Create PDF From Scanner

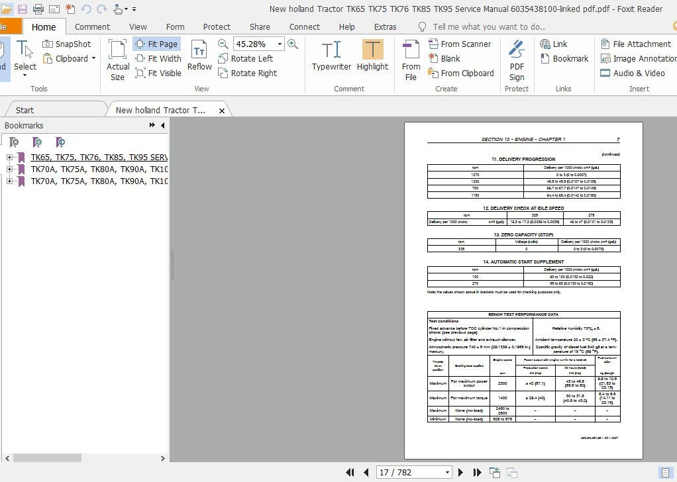pyautogui.click(x=460, y=44)
